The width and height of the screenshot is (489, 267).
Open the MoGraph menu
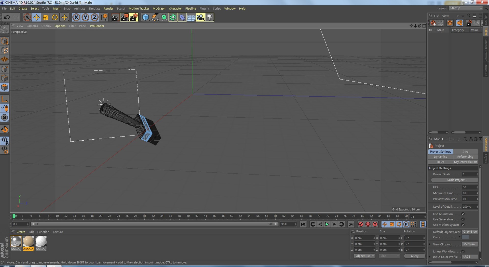159,8
